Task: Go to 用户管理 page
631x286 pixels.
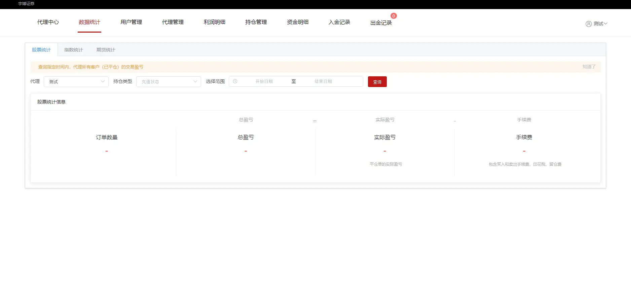Action: click(131, 22)
